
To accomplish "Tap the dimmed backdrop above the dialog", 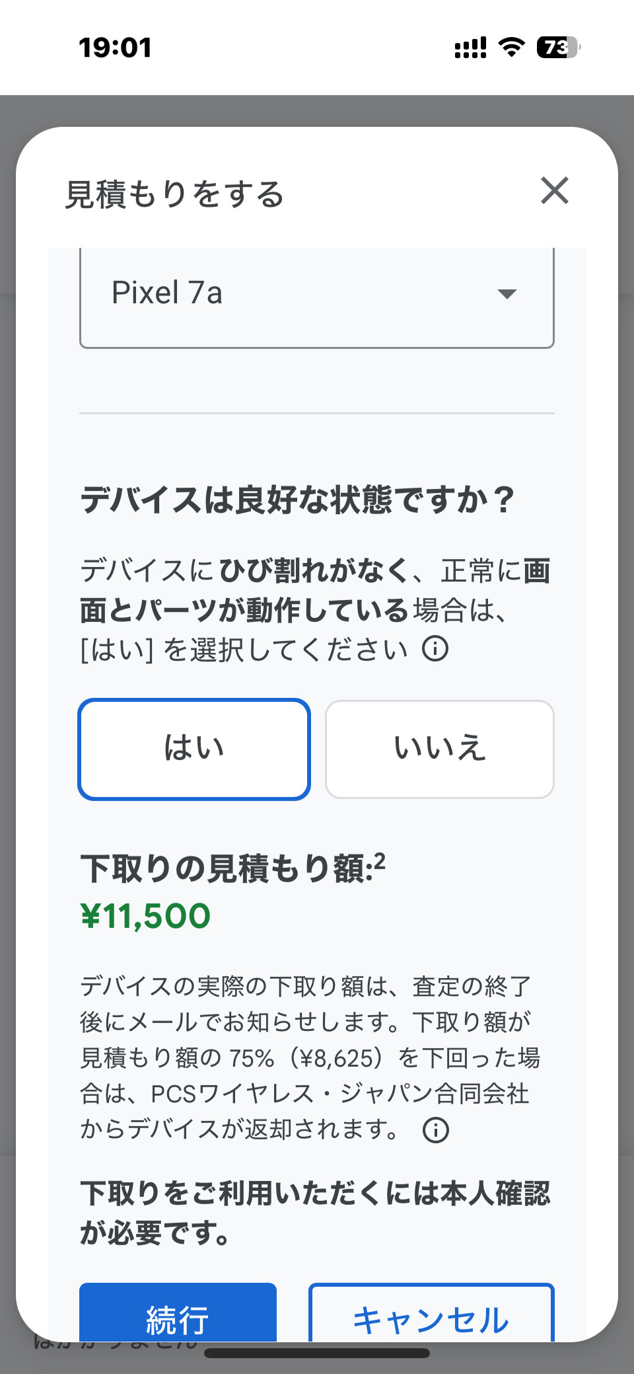I will tap(317, 109).
